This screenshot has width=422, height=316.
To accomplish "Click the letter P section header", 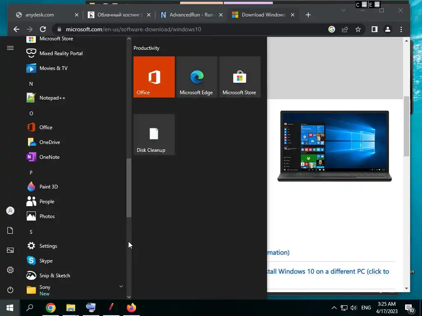I will (x=31, y=172).
